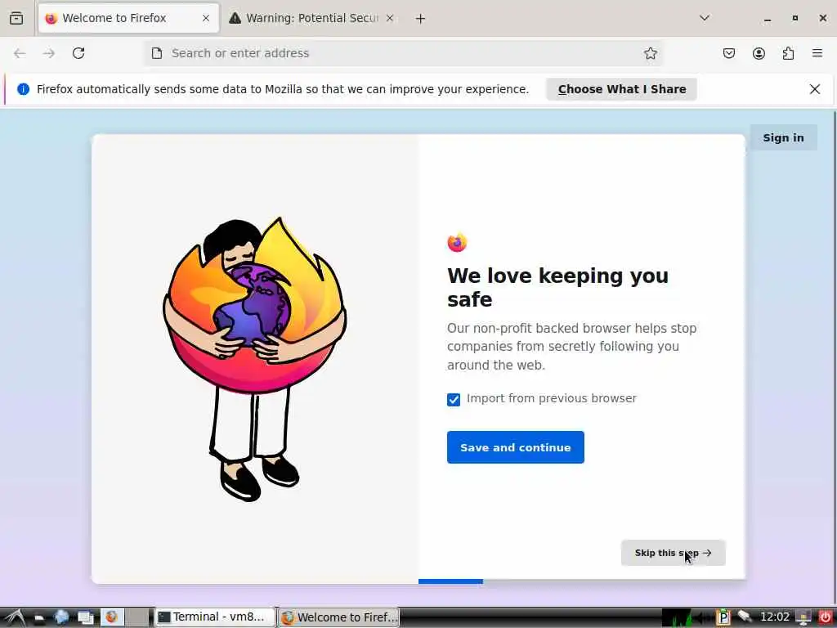The width and height of the screenshot is (837, 628).
Task: Open the application hamburger menu
Action: click(x=817, y=53)
